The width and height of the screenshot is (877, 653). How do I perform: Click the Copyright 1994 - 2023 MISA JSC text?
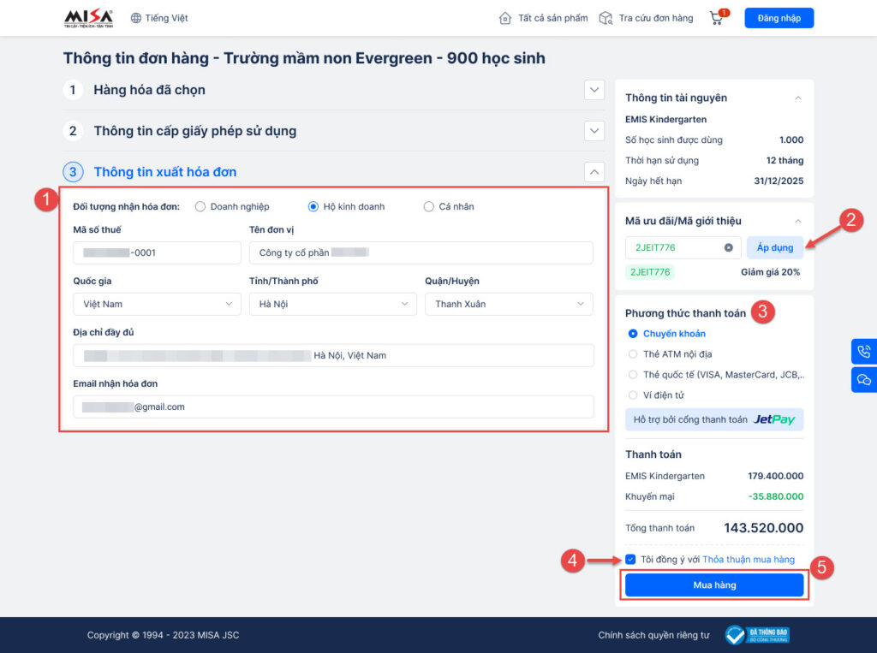click(163, 635)
